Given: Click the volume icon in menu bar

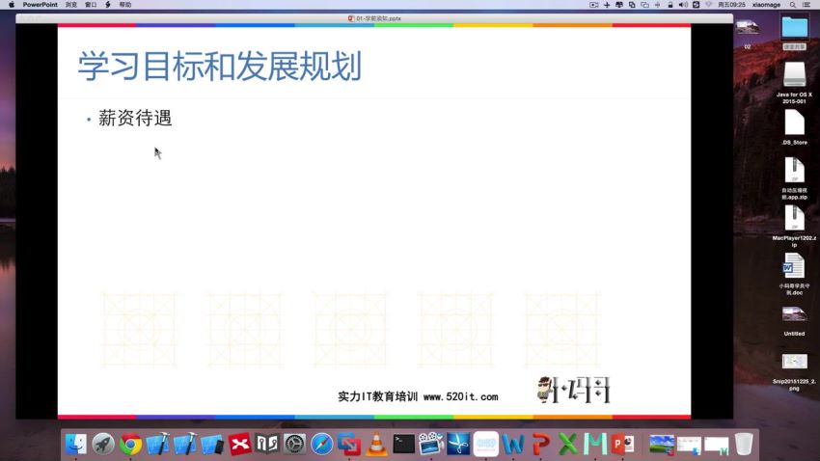Looking at the screenshot, I should 683,5.
